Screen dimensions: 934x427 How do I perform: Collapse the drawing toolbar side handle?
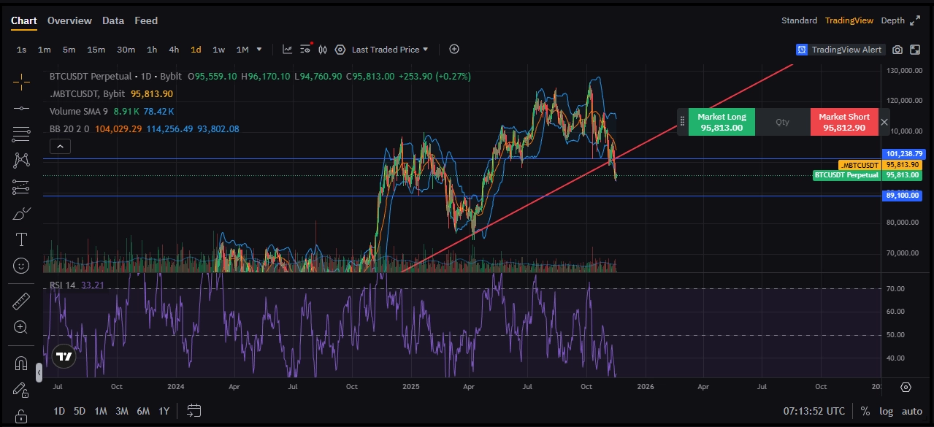pyautogui.click(x=39, y=373)
